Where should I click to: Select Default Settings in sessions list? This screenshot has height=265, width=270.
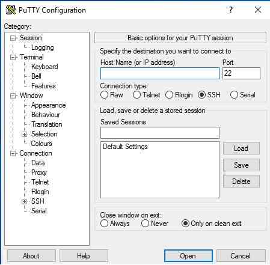tap(125, 147)
